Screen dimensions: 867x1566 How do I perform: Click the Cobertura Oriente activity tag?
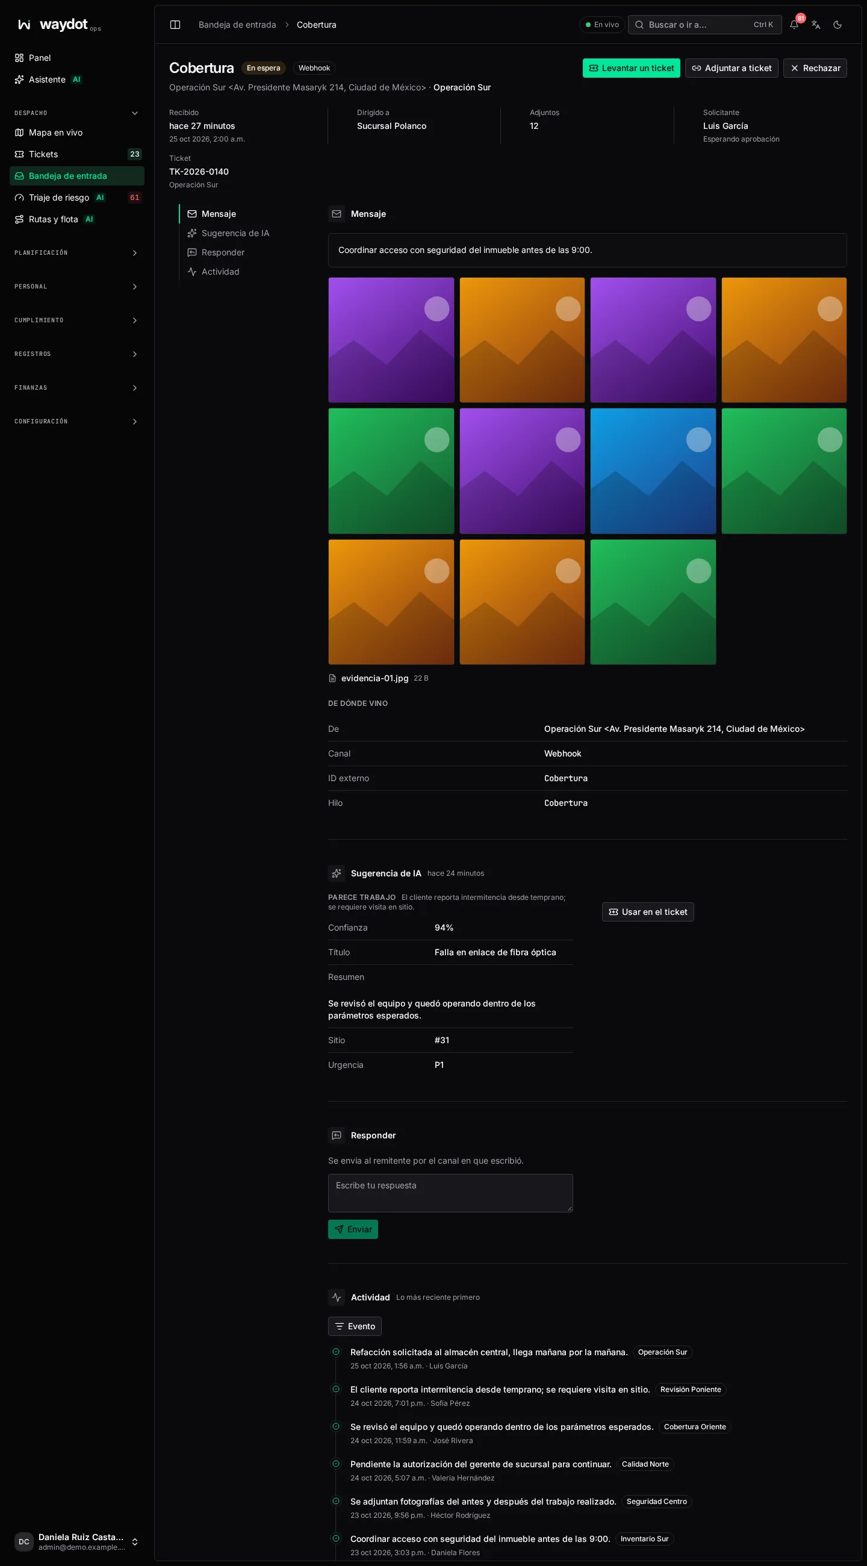point(694,1427)
